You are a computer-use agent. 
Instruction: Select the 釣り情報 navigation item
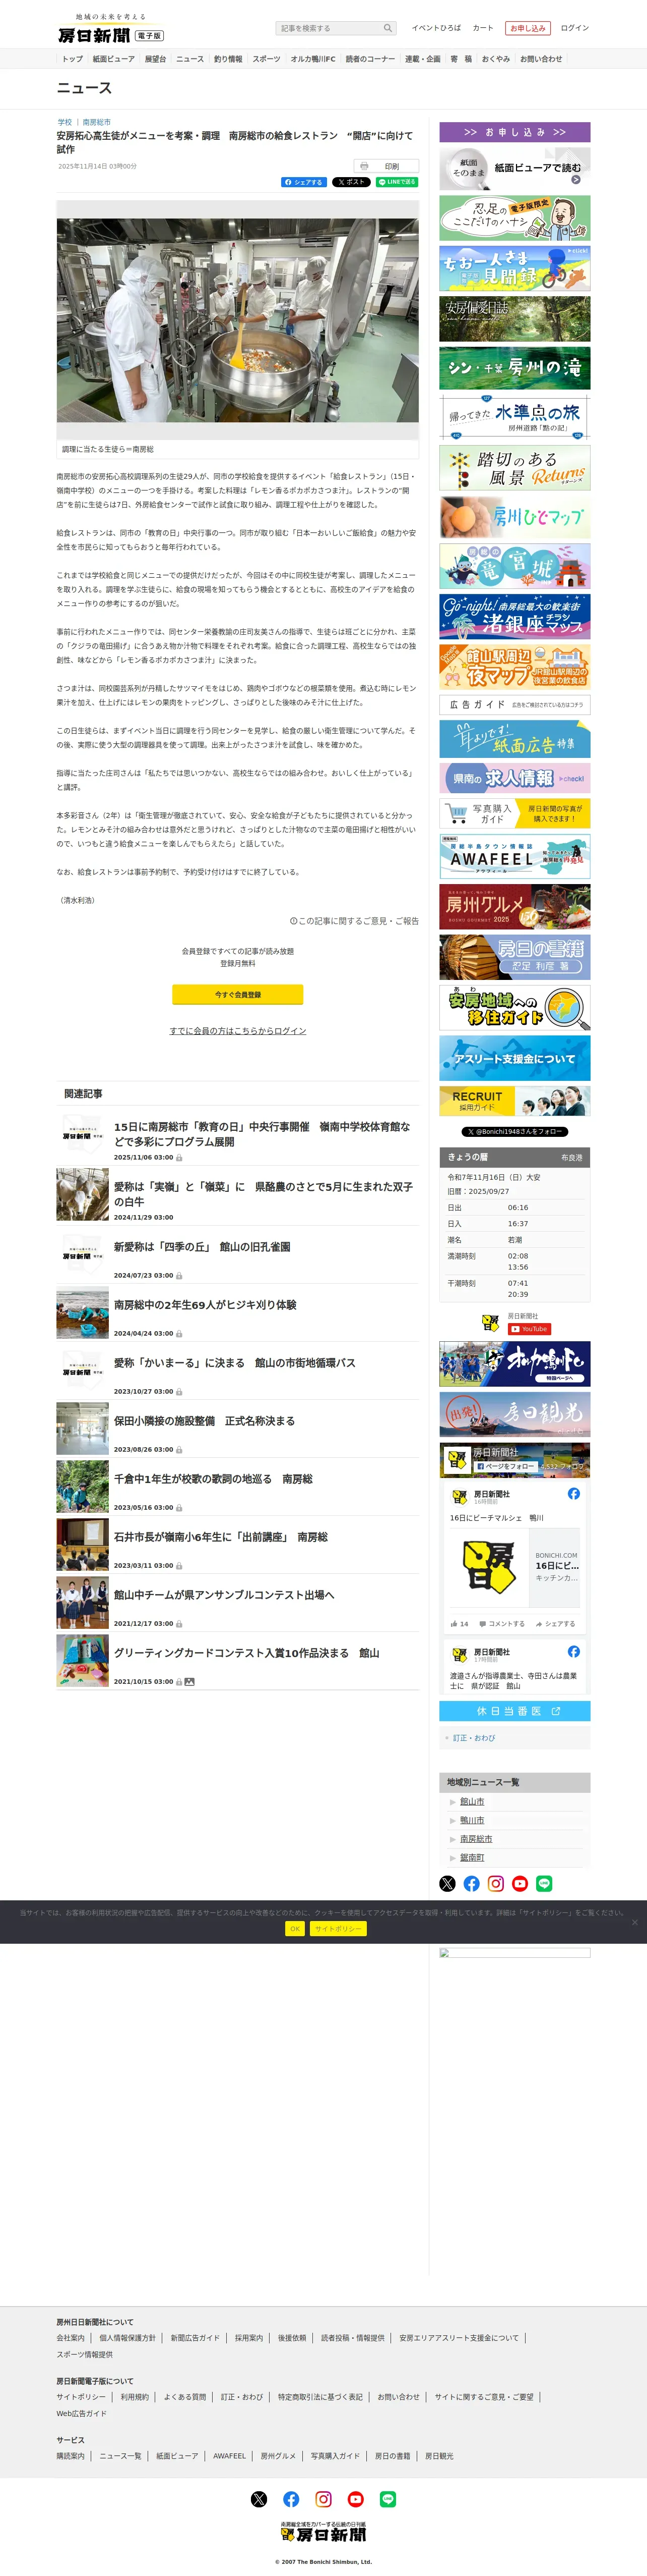(x=229, y=59)
